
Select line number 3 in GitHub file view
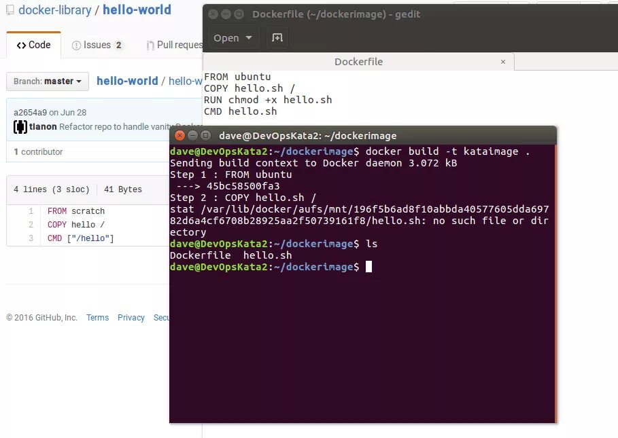[31, 238]
